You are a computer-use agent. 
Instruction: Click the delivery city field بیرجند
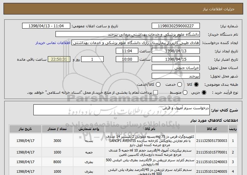click(x=176, y=76)
